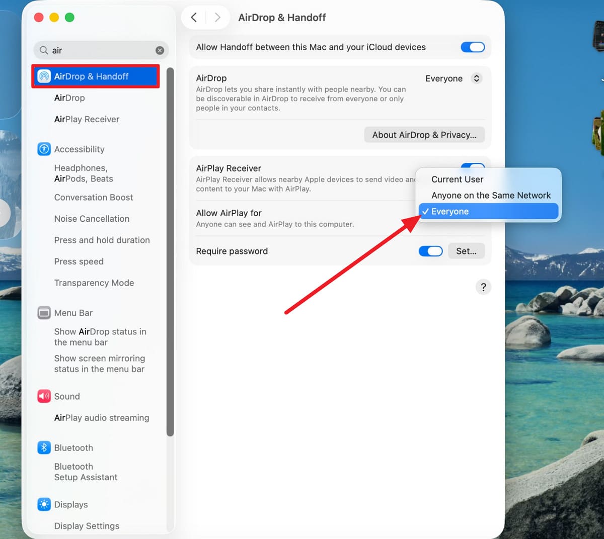Select the Displays label in sidebar

click(x=71, y=505)
